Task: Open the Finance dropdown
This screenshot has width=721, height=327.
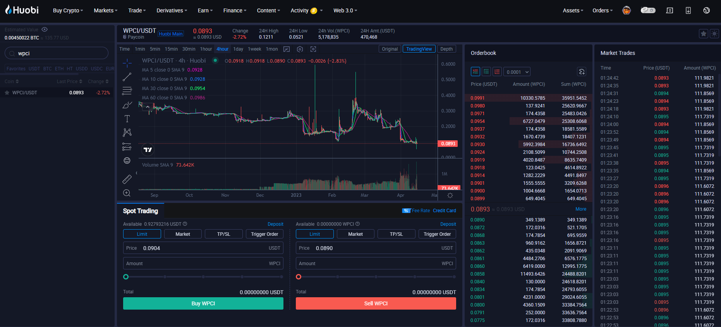Action: pyautogui.click(x=235, y=10)
